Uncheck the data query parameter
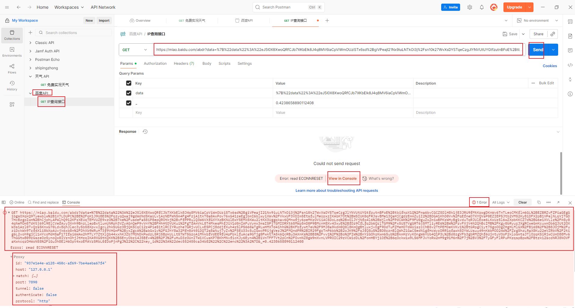The width and height of the screenshot is (575, 308). point(129,93)
